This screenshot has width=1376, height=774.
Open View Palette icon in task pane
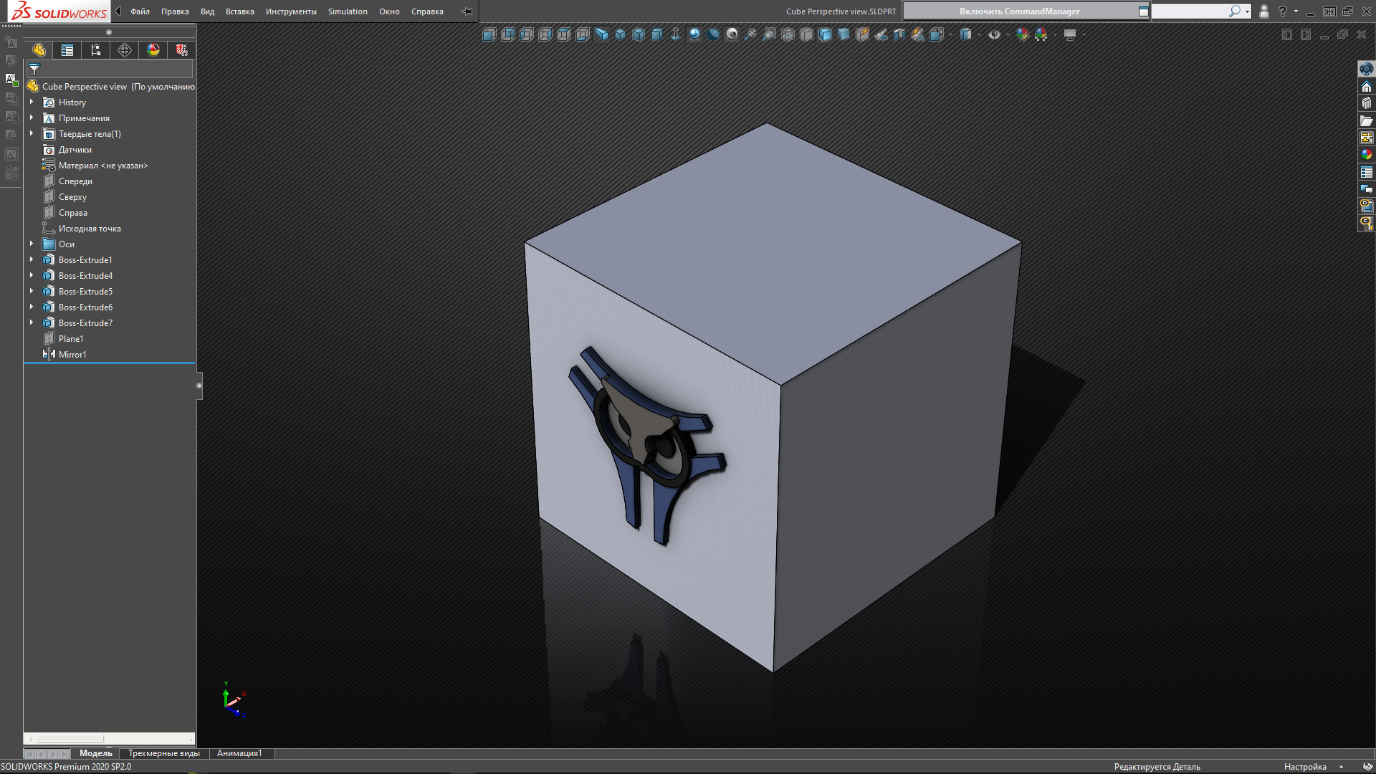coord(1367,138)
